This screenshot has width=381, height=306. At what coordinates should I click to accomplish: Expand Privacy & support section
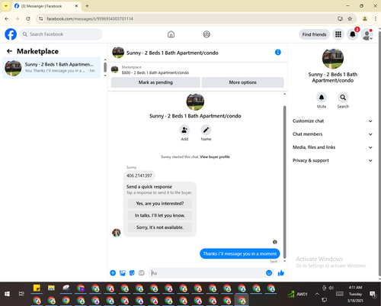332,160
